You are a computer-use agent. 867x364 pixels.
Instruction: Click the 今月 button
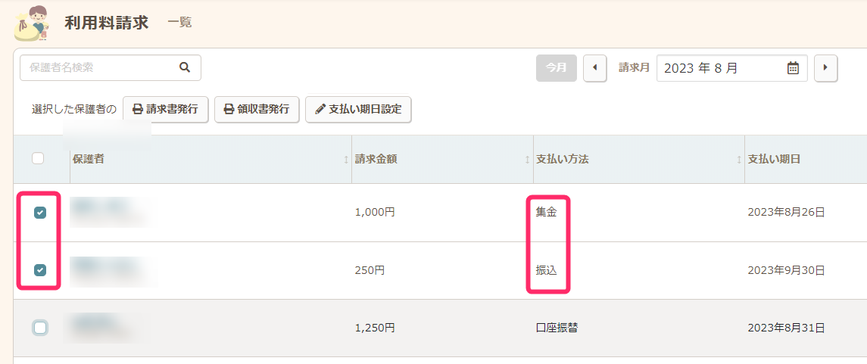[556, 68]
